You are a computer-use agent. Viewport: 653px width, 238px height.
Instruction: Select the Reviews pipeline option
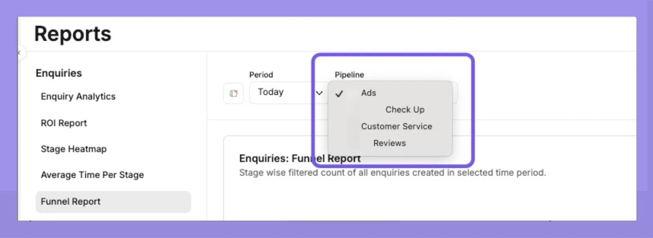pyautogui.click(x=390, y=143)
